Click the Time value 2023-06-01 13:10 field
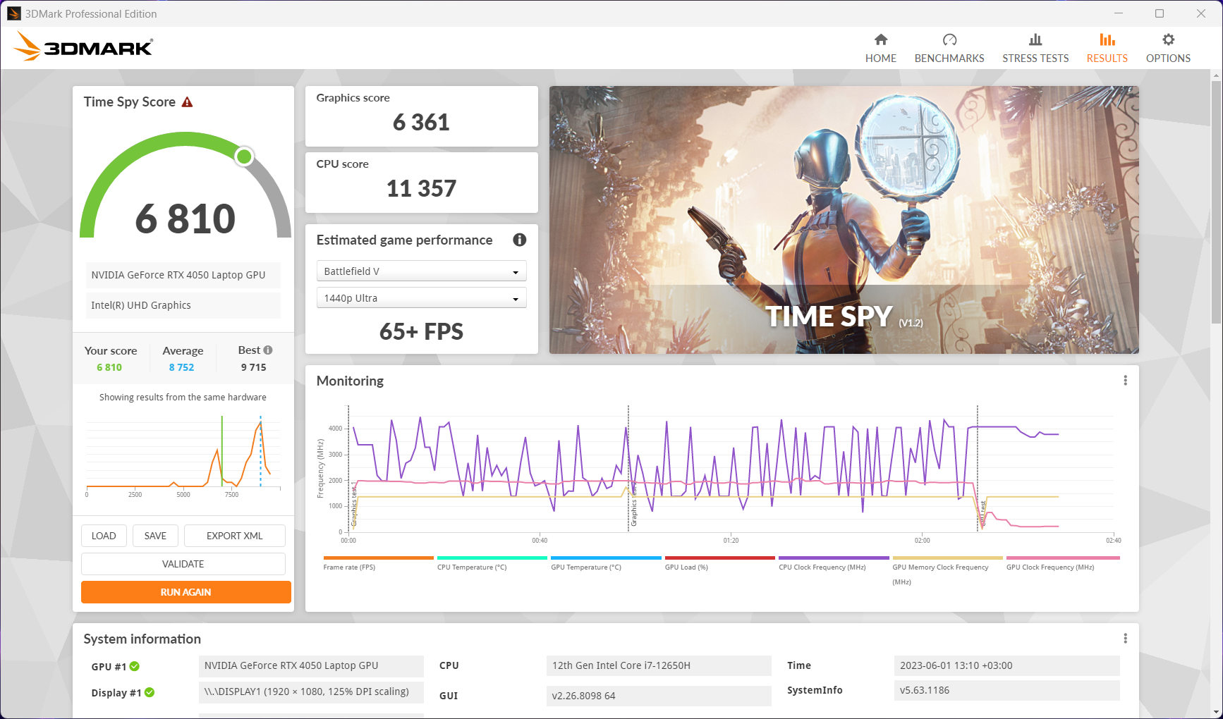Image resolution: width=1223 pixels, height=719 pixels. pyautogui.click(x=1006, y=665)
